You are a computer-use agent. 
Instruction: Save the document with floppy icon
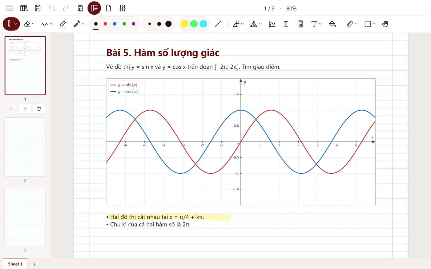click(38, 8)
